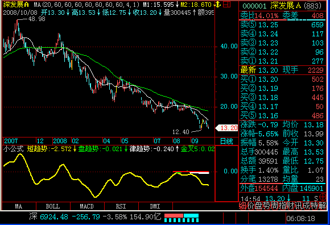330x225 pixels.
Task: Click the red-cyan market breadth bar in the status bar
Action: point(181,218)
